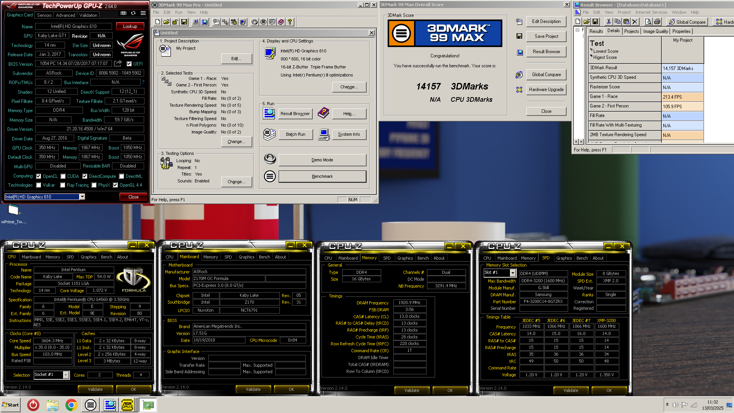Click the System Info button

point(349,134)
